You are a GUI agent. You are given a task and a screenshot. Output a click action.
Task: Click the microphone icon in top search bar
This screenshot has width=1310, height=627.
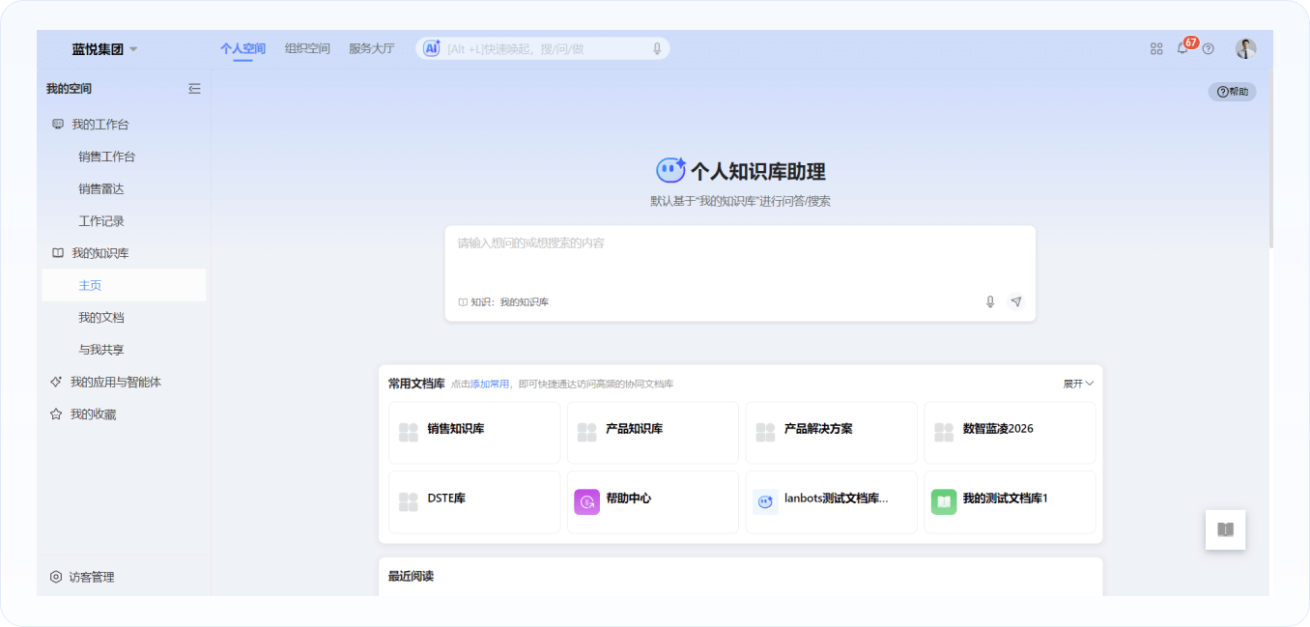pos(657,48)
